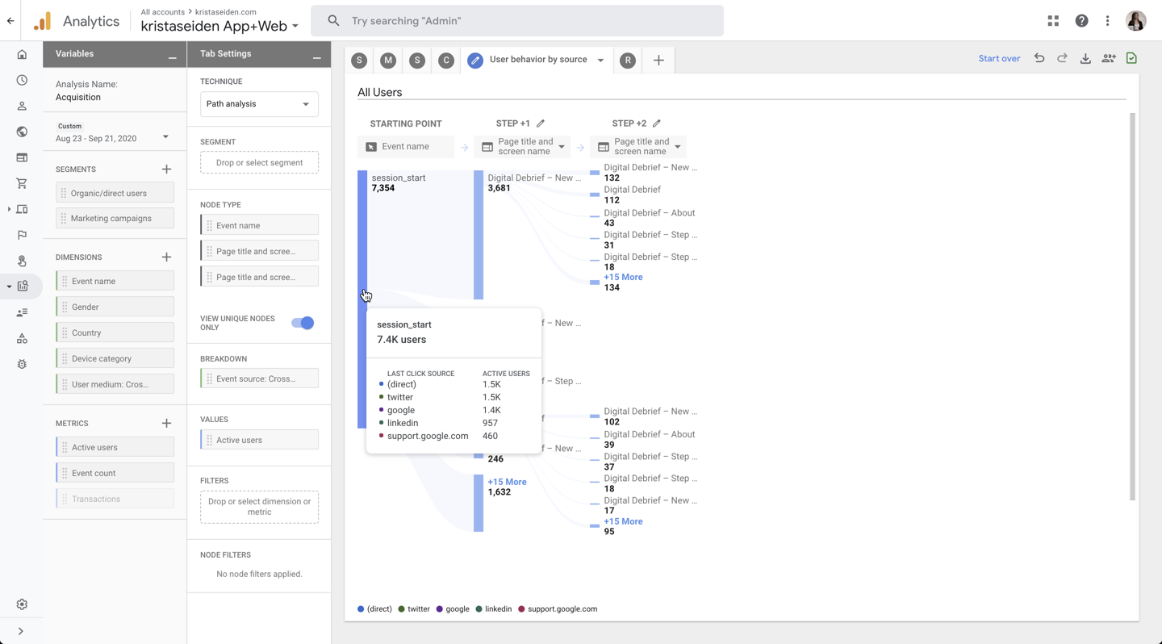Click the twitter legend color dot

401,609
